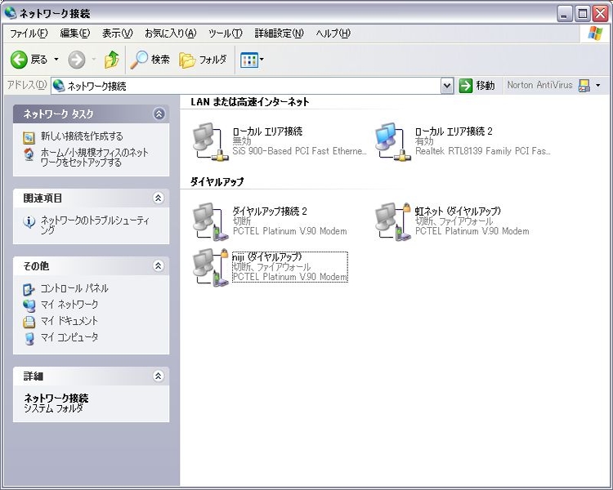Click the home network setup icon

tap(29, 154)
